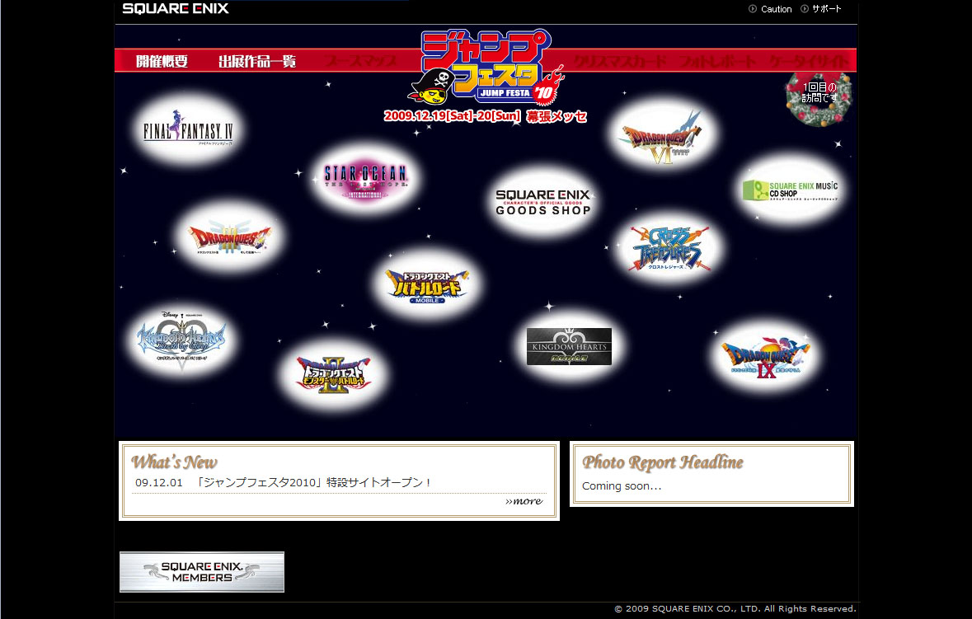Image resolution: width=972 pixels, height=619 pixels.
Task: Open the Square Enix Goods Shop bubble
Action: click(x=542, y=202)
